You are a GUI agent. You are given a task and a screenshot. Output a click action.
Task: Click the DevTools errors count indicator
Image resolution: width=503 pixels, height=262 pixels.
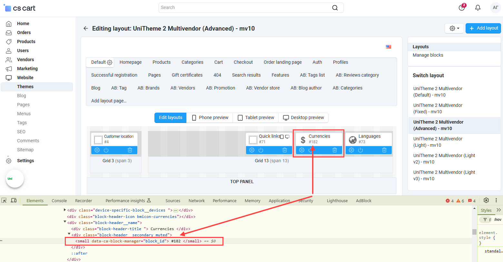[450, 201]
